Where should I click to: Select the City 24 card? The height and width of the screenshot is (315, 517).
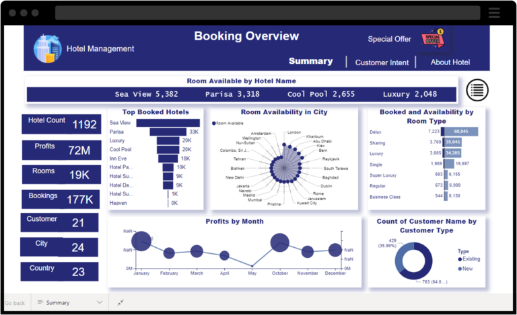click(59, 247)
